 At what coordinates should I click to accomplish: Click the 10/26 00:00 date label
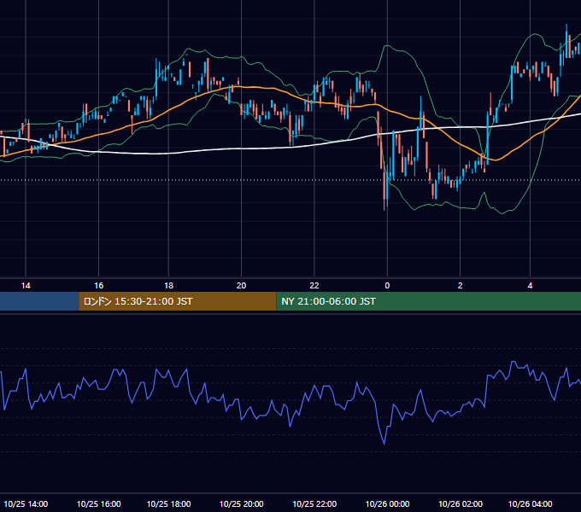pos(387,503)
